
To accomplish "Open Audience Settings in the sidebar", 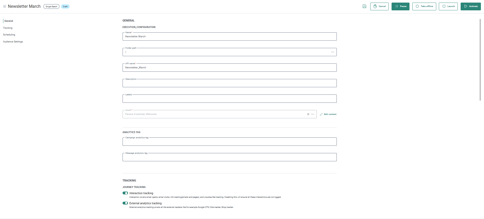I will tap(13, 42).
